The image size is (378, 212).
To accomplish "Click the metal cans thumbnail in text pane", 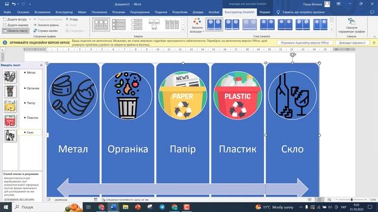I will [10, 77].
